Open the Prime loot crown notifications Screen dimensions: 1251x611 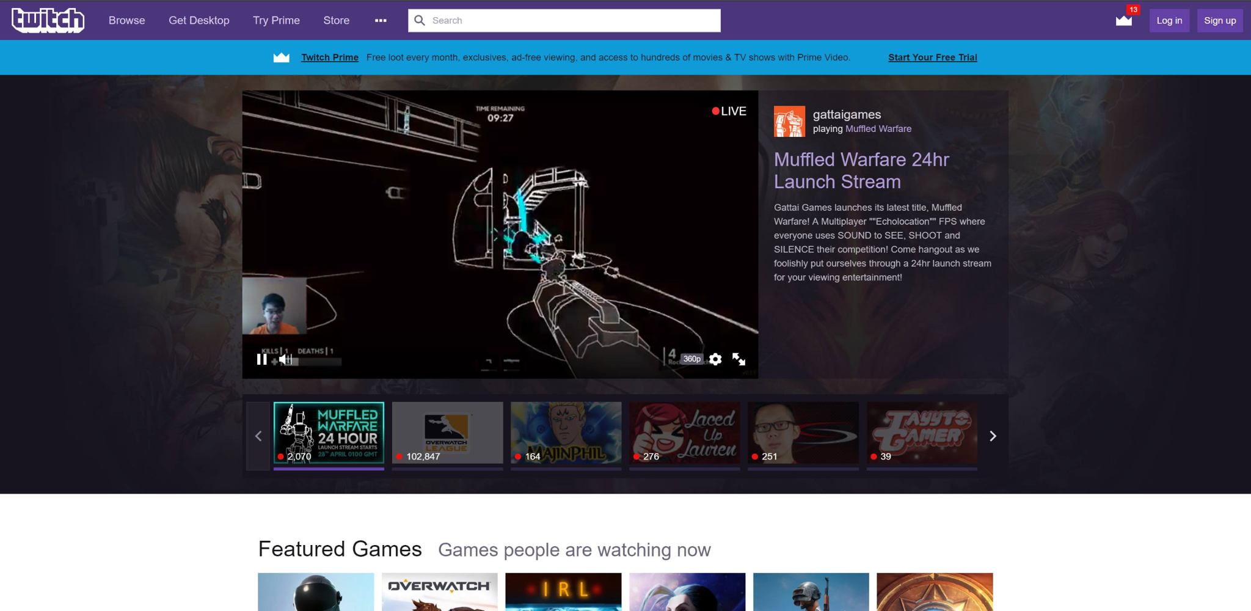[1123, 20]
